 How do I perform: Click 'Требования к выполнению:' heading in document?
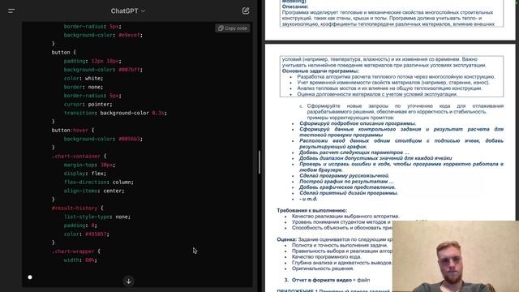pos(311,210)
